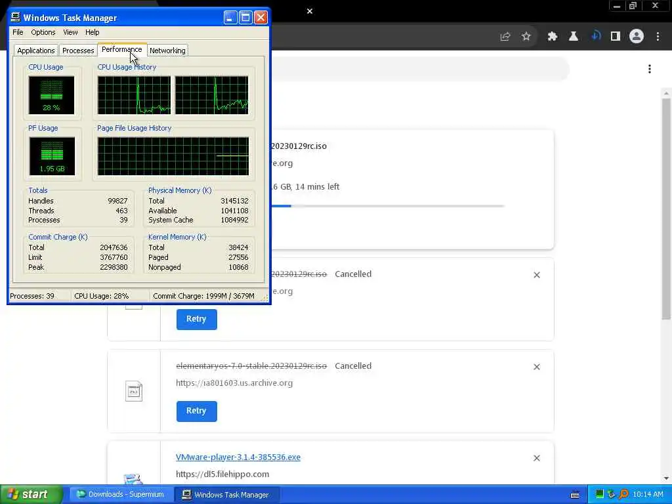Switch to the Processes tab

point(78,51)
